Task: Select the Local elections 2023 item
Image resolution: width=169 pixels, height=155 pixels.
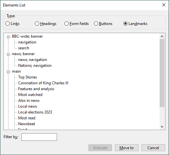Action: (35, 112)
